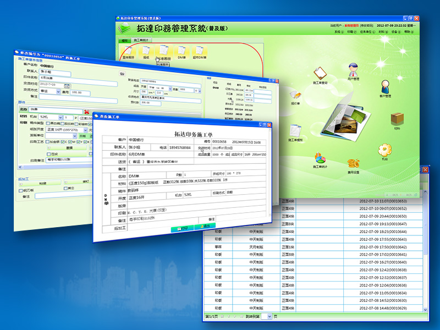This screenshot has height=330, width=440.
Task: Open 施工单统计 pie chart icon
Action: 320,158
